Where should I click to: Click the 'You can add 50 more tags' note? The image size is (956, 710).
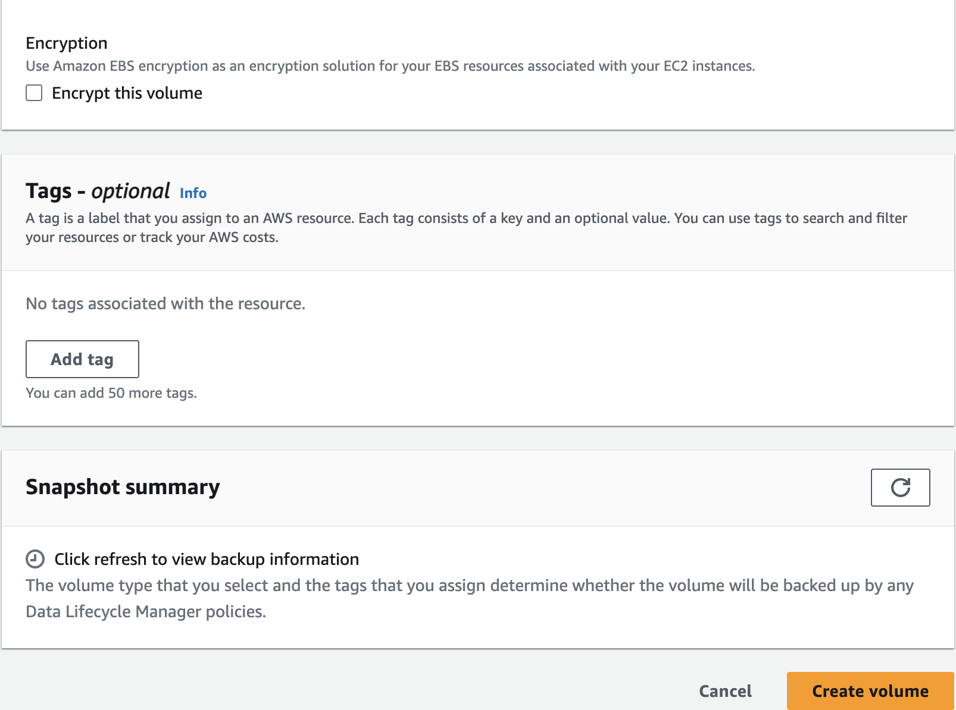coord(111,393)
